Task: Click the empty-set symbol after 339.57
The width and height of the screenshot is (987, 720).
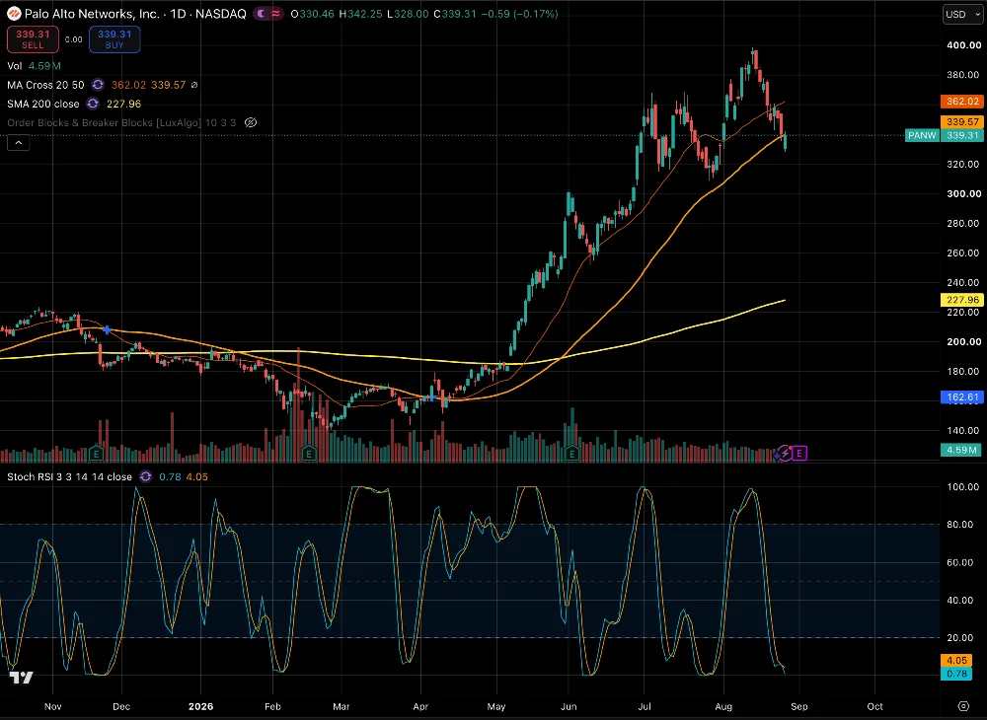Action: pyautogui.click(x=194, y=85)
